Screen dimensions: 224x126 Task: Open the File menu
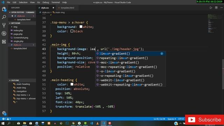pyautogui.click(x=8, y=2)
